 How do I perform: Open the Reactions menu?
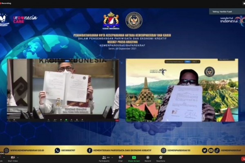click(x=160, y=158)
